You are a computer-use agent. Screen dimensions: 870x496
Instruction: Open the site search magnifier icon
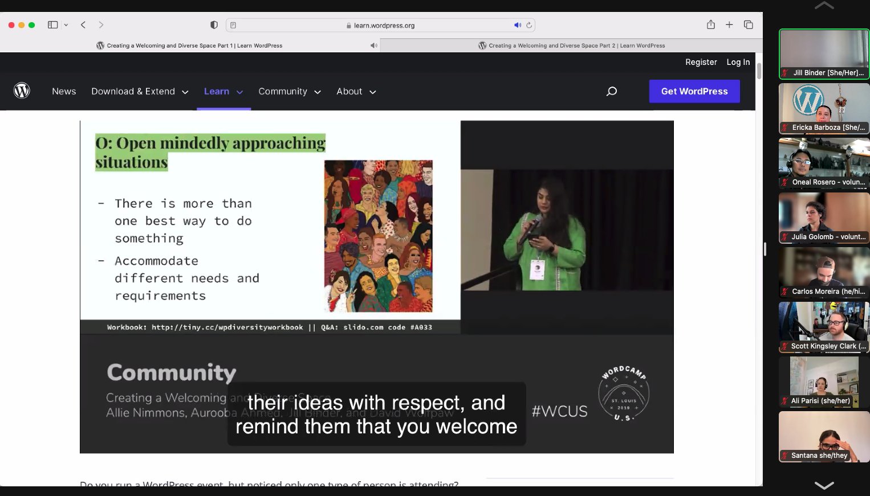click(612, 91)
